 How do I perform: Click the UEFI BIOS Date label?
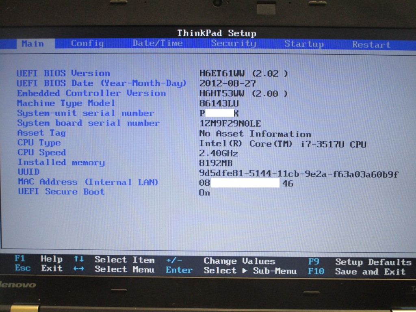pyautogui.click(x=101, y=83)
